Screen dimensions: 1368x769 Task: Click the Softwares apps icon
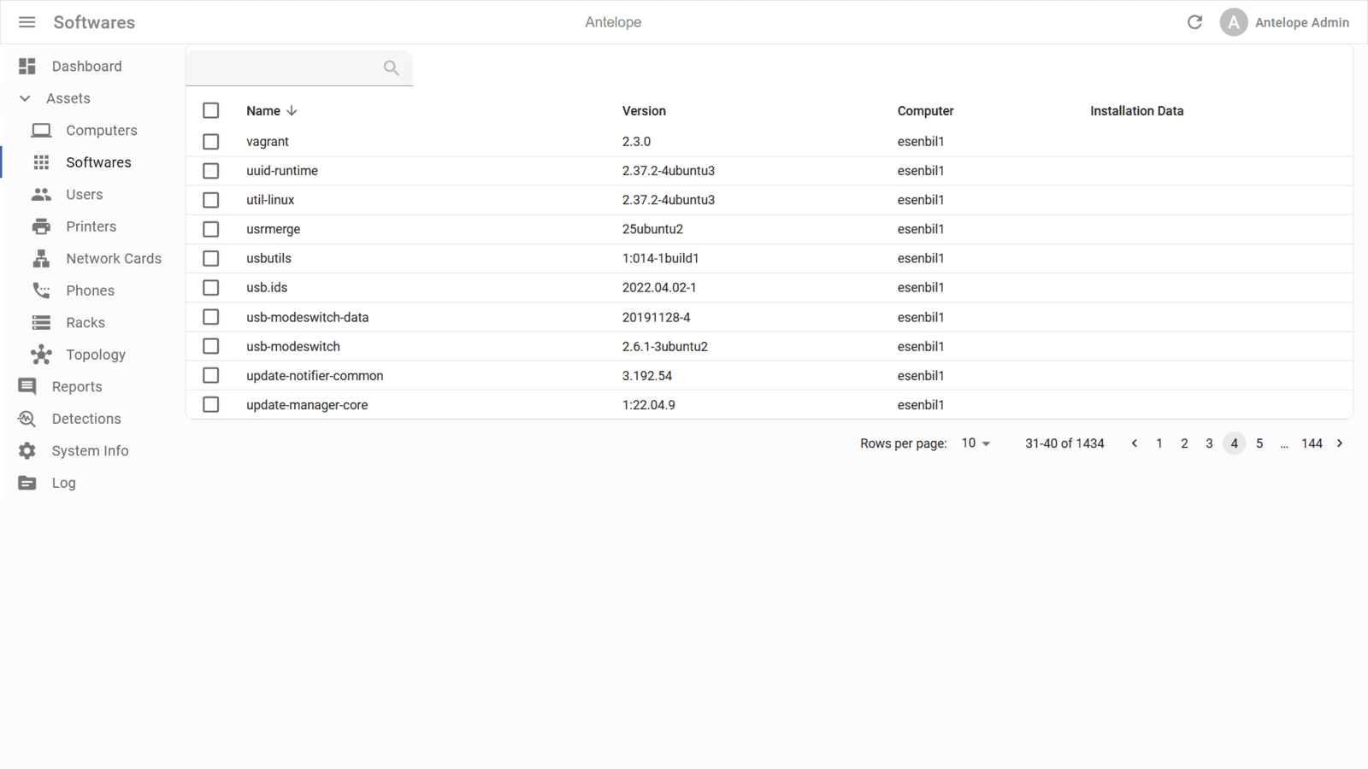tap(41, 162)
